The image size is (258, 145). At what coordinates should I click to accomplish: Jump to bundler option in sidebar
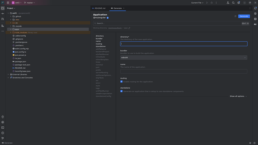[99, 39]
